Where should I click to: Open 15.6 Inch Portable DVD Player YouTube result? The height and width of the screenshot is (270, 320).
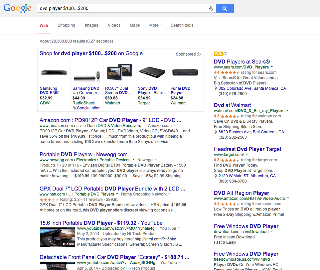(x=101, y=223)
